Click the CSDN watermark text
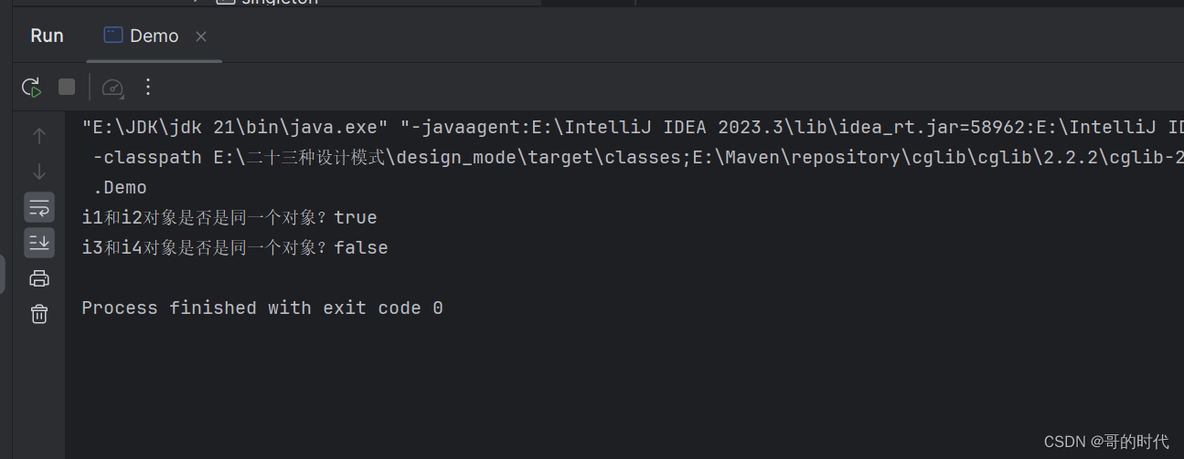 pos(1105,442)
